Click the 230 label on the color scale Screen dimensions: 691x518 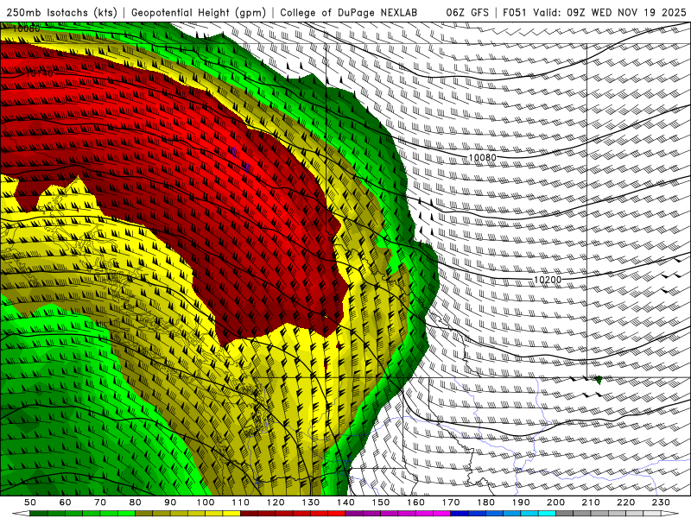pyautogui.click(x=661, y=502)
